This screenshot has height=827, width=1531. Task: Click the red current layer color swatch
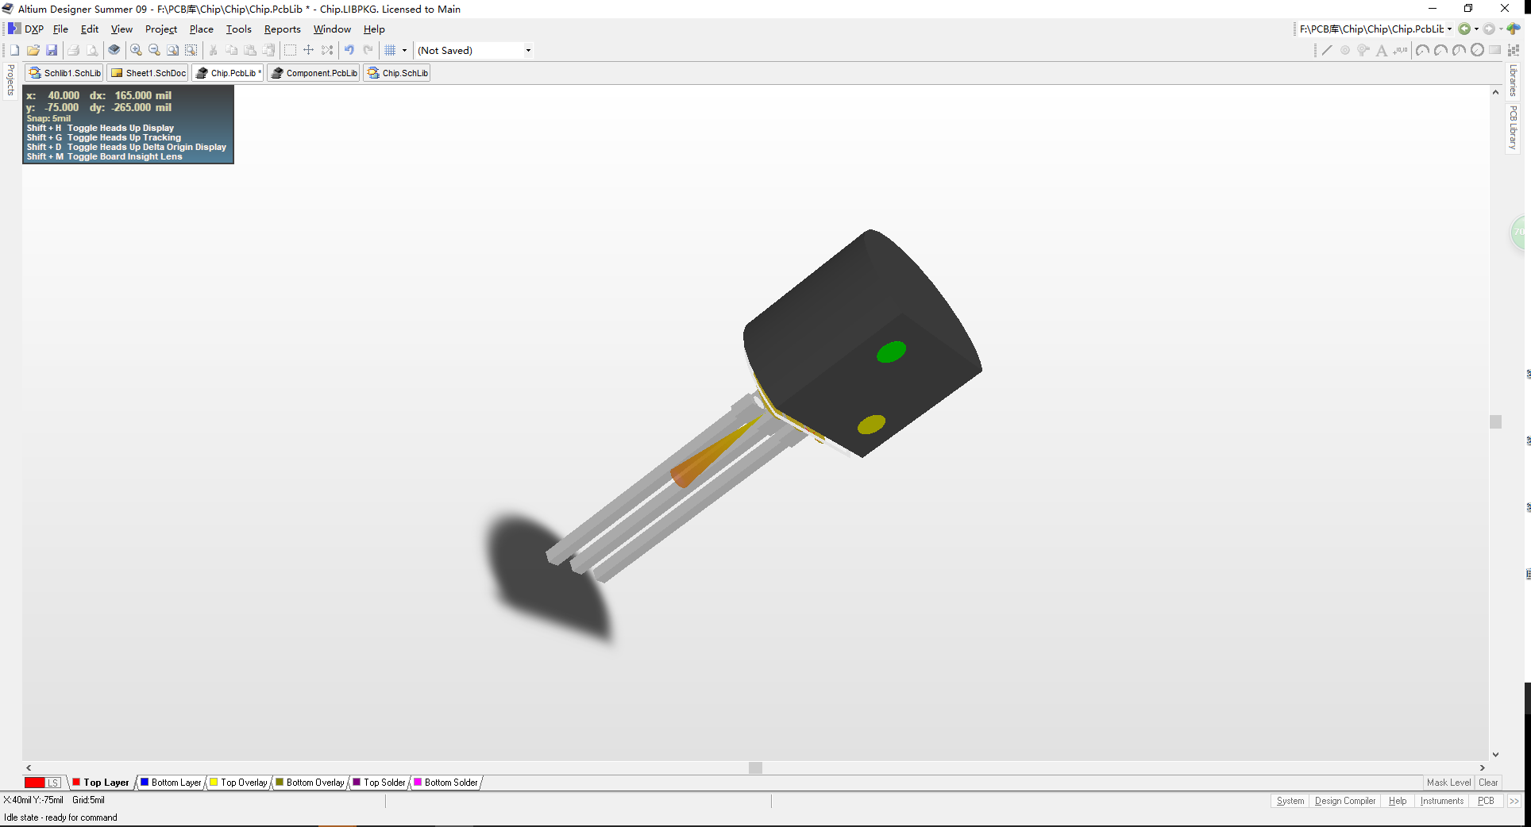tap(34, 783)
